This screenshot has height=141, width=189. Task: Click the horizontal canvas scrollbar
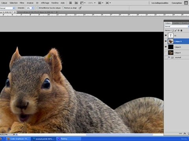point(119,134)
